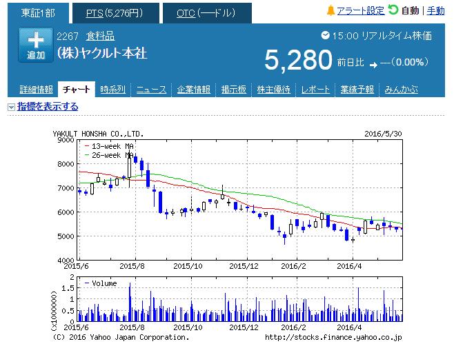This screenshot has height=346, width=454.
Task: Click the company name (株)ヤクルト本社
Action: [x=102, y=54]
